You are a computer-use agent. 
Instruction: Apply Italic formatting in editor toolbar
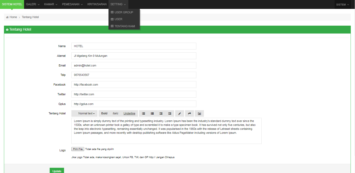116,113
